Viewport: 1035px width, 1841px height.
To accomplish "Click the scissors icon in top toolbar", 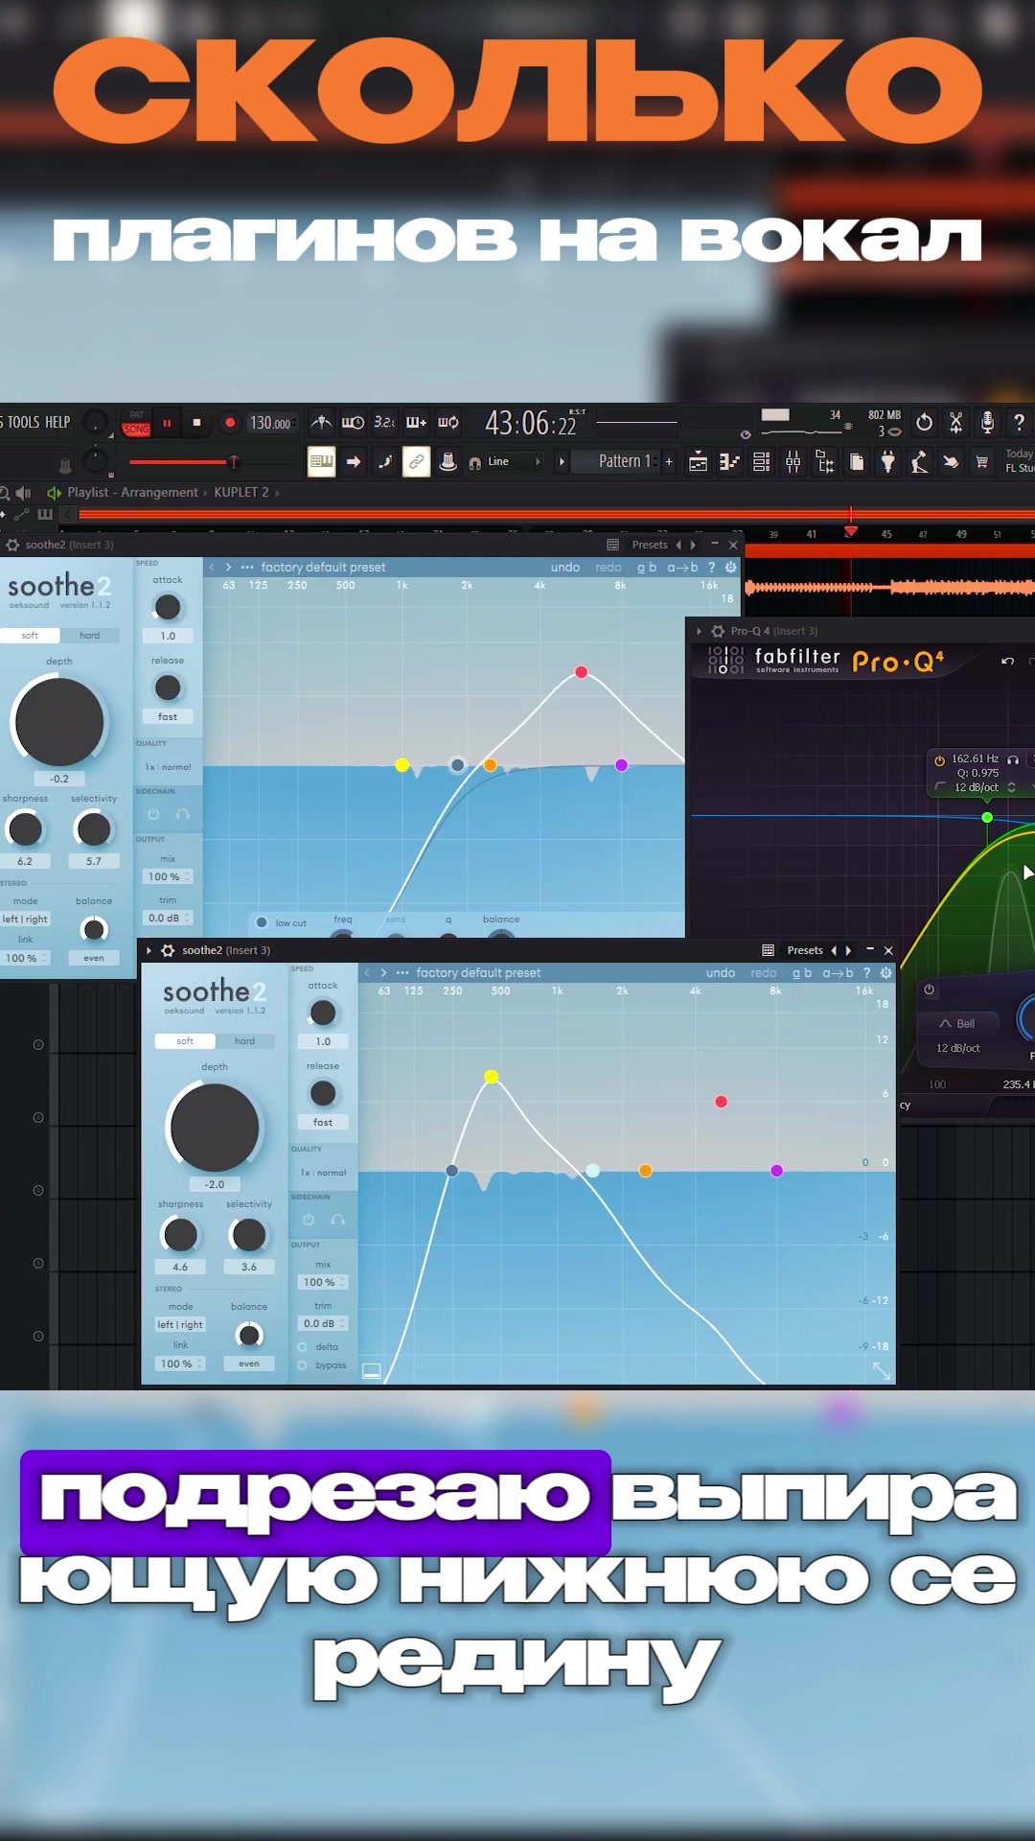I will [x=955, y=422].
